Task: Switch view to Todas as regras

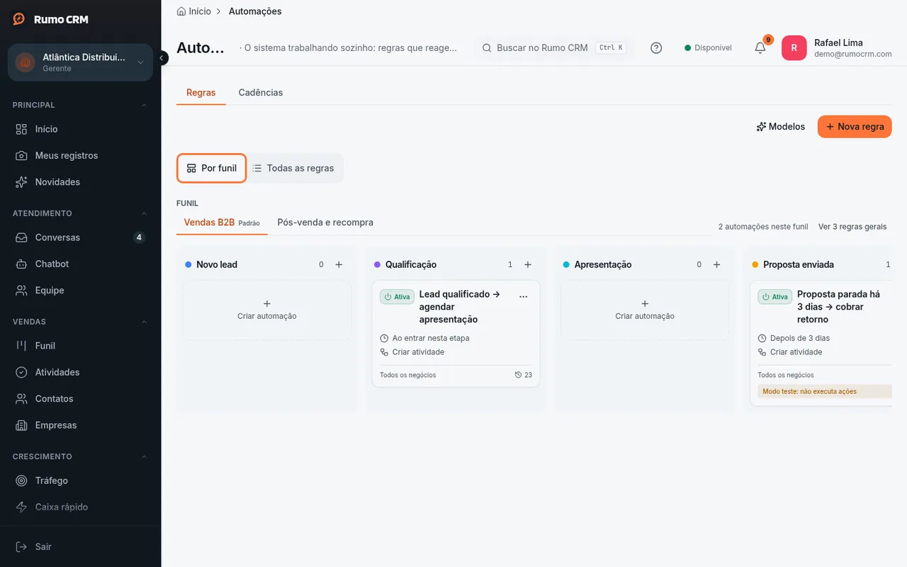Action: point(293,168)
